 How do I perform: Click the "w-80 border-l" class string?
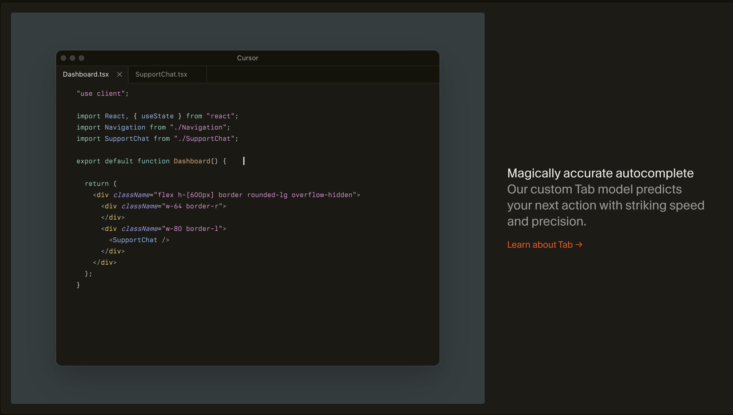192,229
